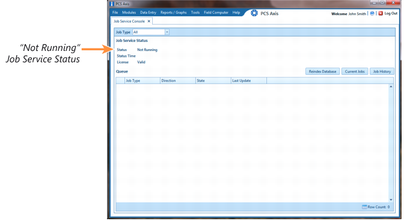The height and width of the screenshot is (221, 404).
Task: Click the PCS Axis logo icon
Action: 254,13
